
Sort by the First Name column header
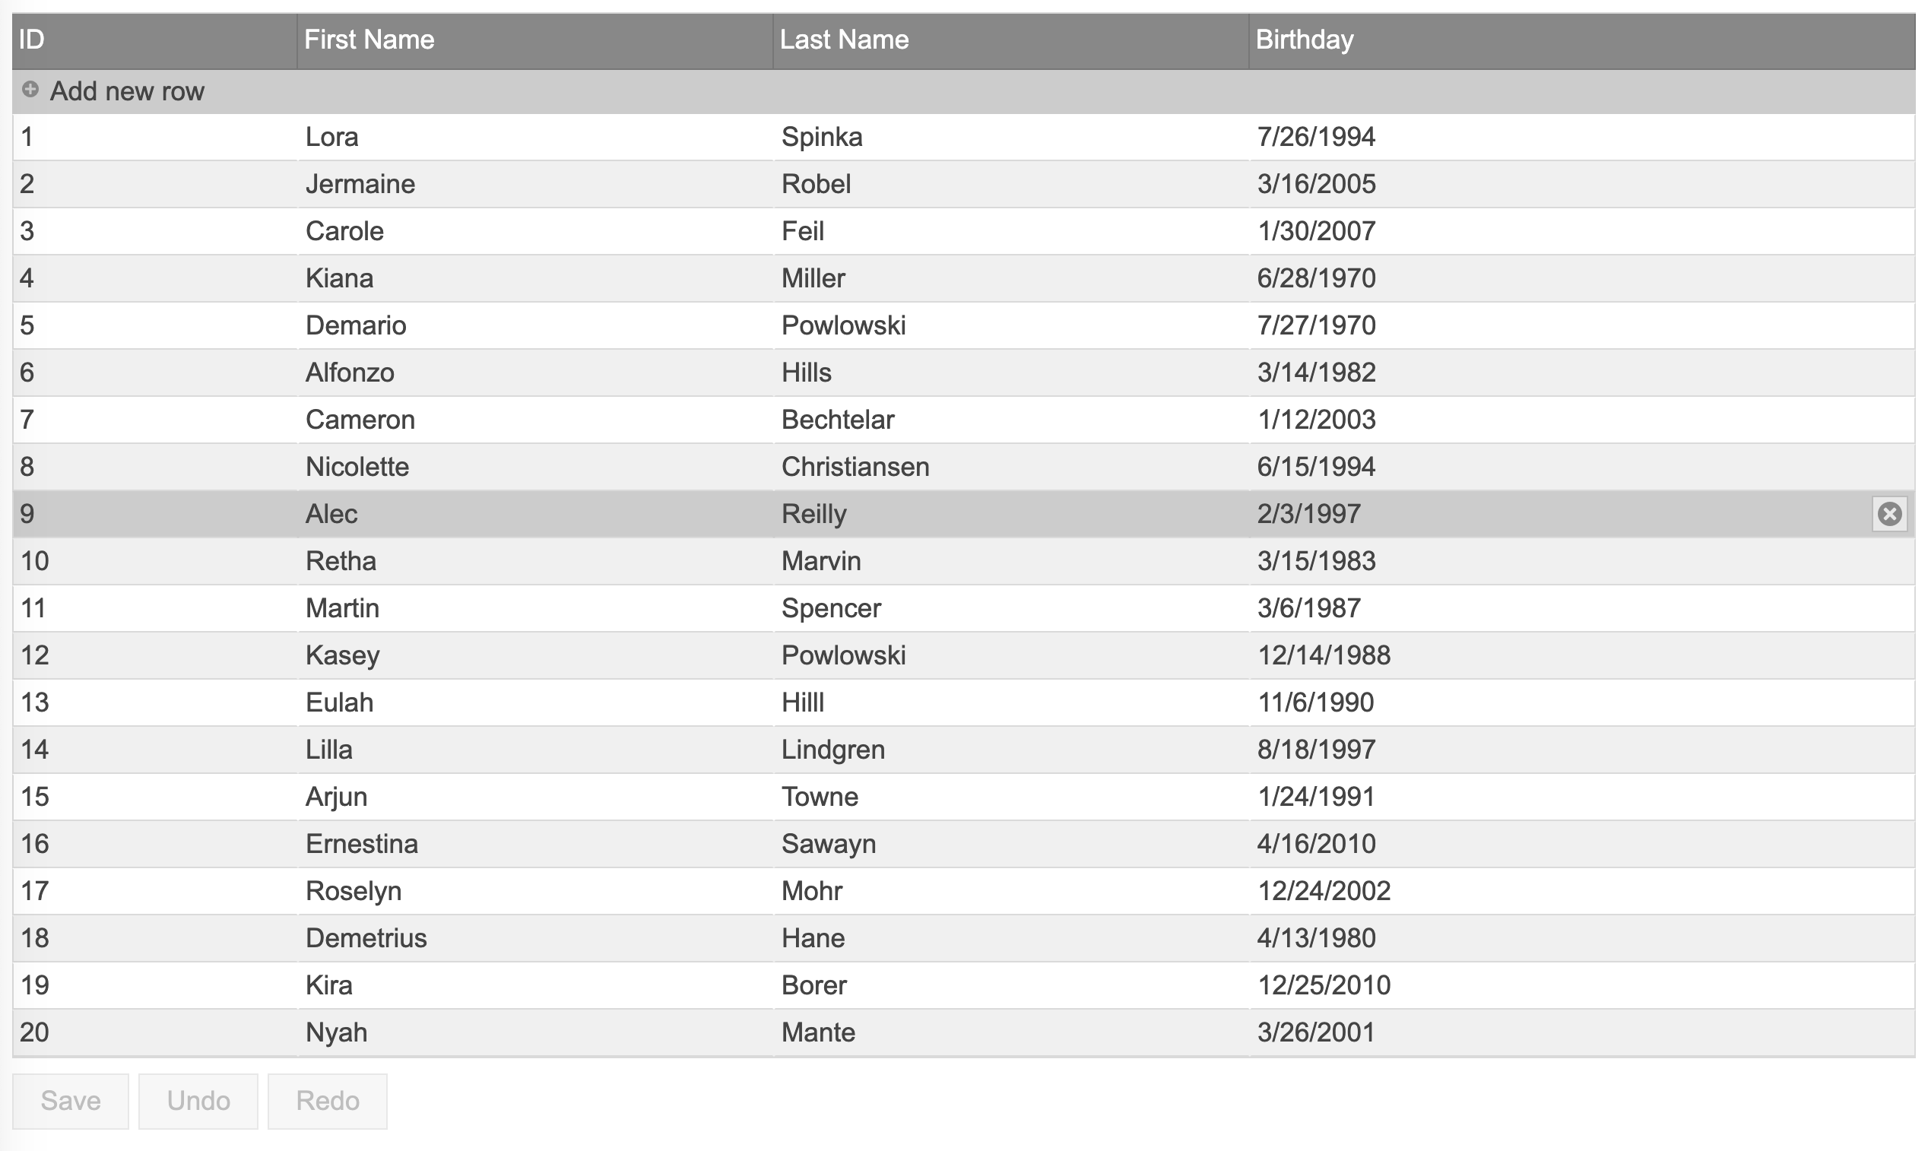[x=369, y=40]
